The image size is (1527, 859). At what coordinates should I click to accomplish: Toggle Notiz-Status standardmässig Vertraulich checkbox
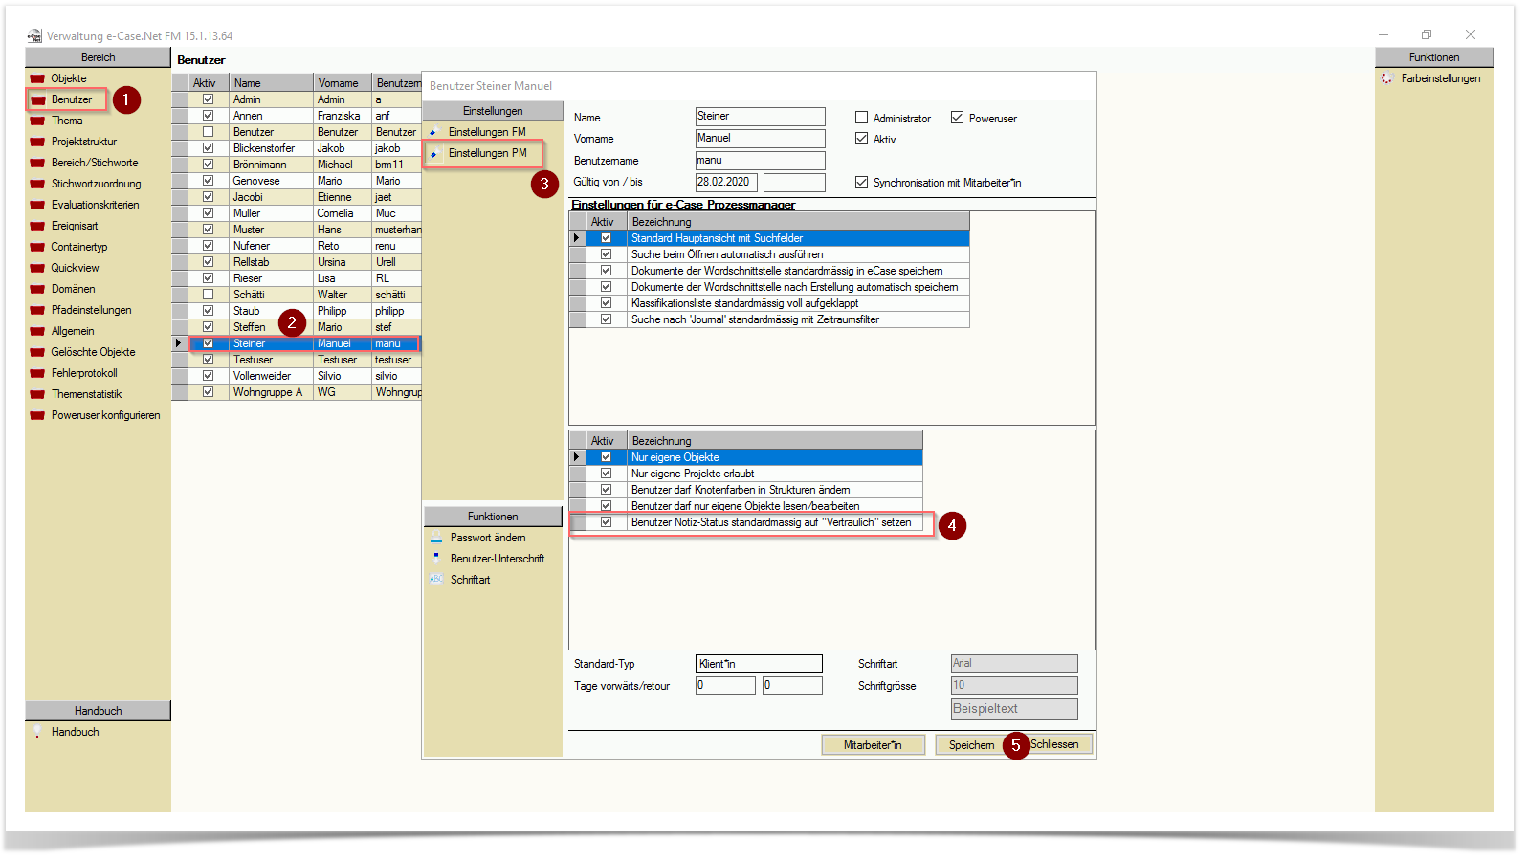point(606,522)
